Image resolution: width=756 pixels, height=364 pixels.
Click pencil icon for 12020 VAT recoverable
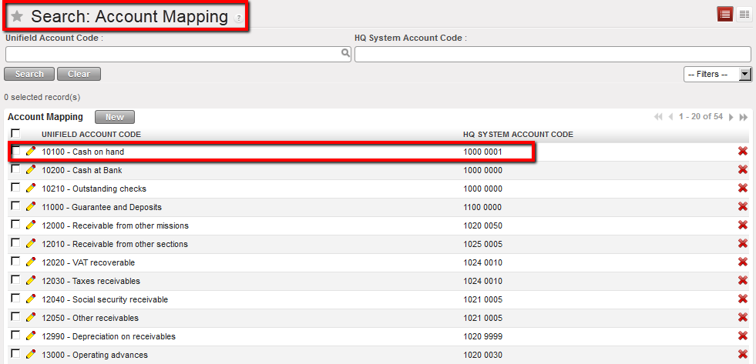pyautogui.click(x=31, y=262)
